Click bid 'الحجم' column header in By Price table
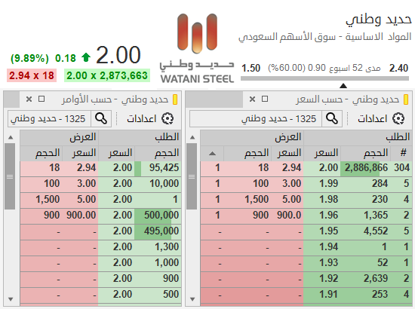This screenshot has width=415, height=309. pyautogui.click(x=365, y=153)
